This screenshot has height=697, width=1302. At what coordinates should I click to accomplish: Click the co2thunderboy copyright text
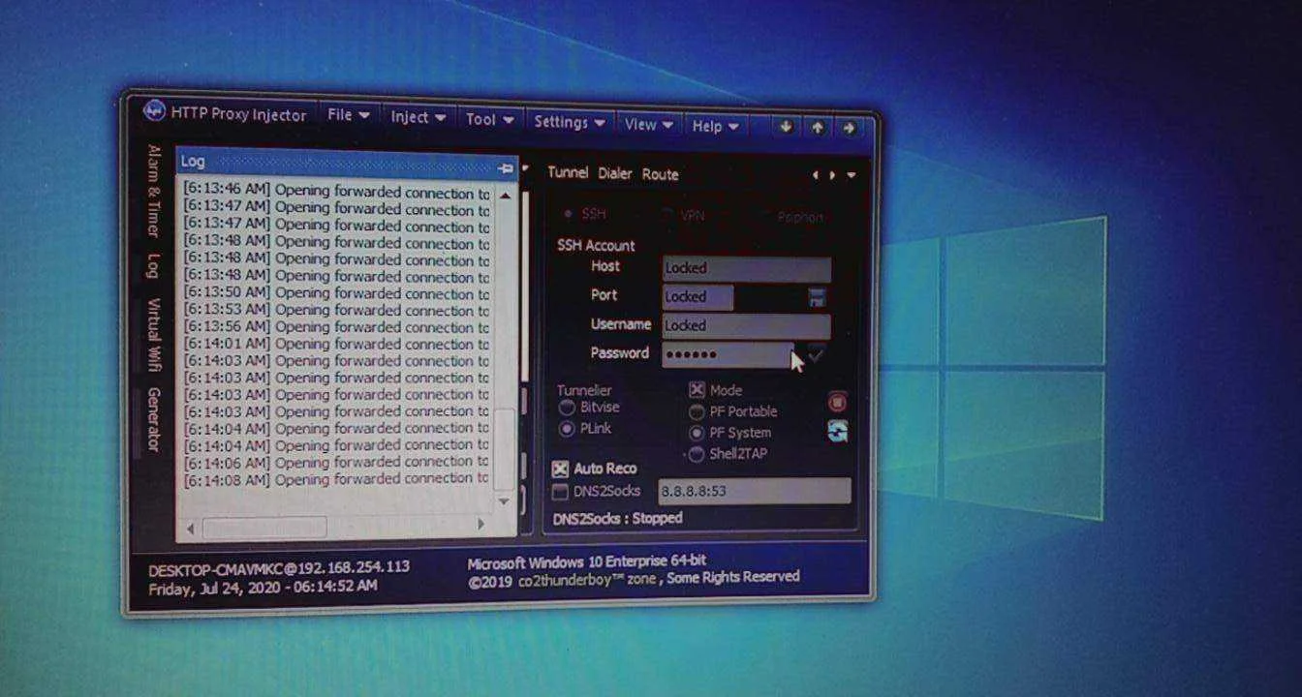(x=635, y=579)
